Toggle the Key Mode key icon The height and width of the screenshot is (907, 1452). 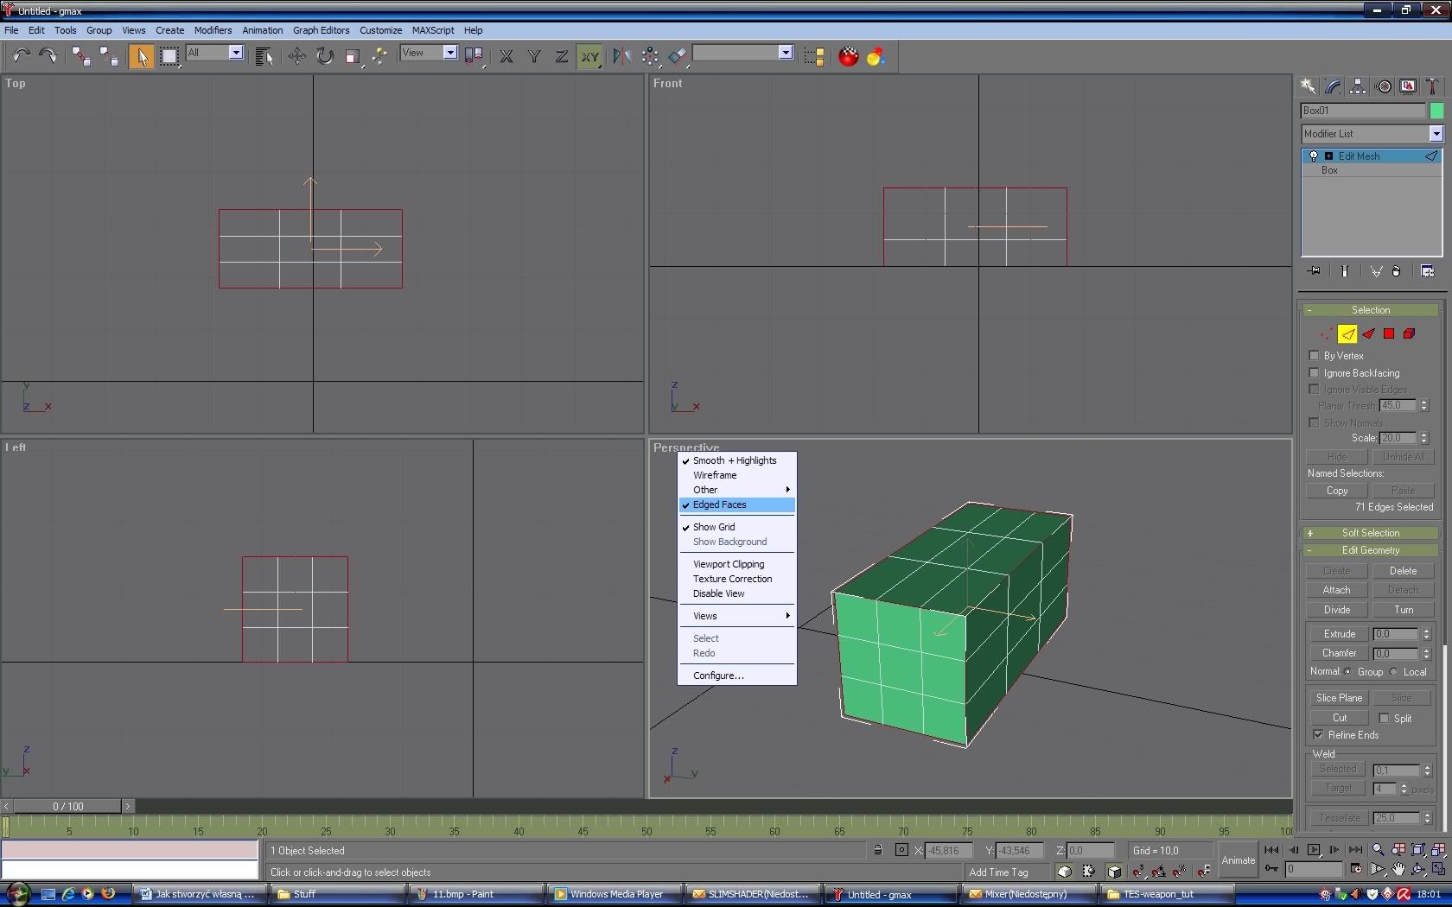pyautogui.click(x=1271, y=869)
